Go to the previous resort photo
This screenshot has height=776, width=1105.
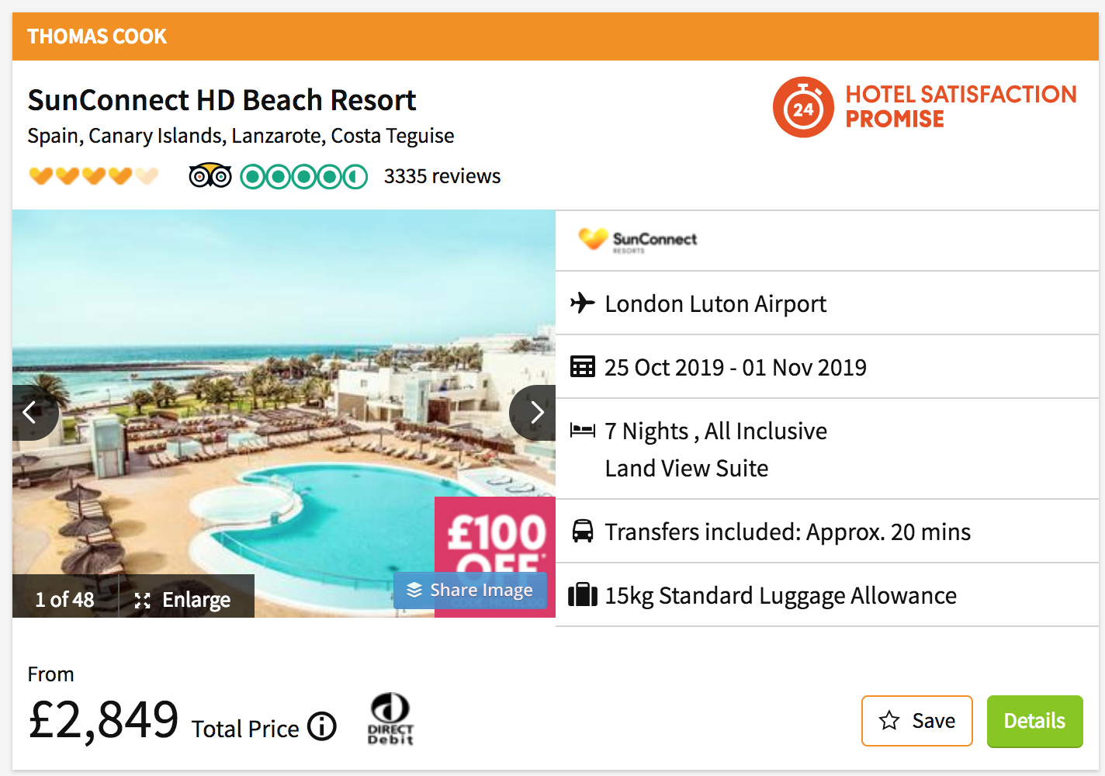click(32, 412)
